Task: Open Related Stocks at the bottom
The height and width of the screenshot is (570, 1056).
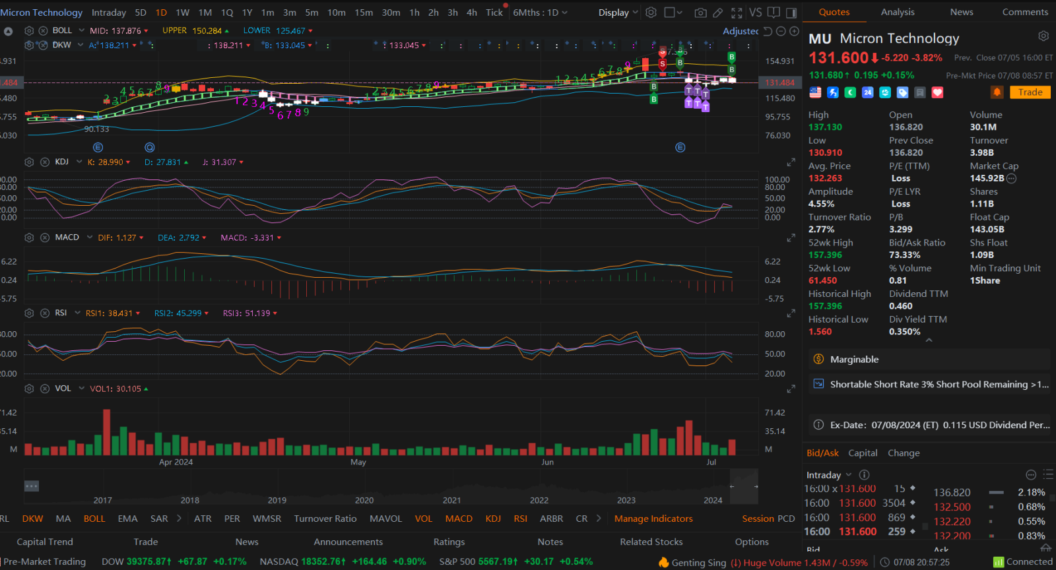Action: coord(651,542)
